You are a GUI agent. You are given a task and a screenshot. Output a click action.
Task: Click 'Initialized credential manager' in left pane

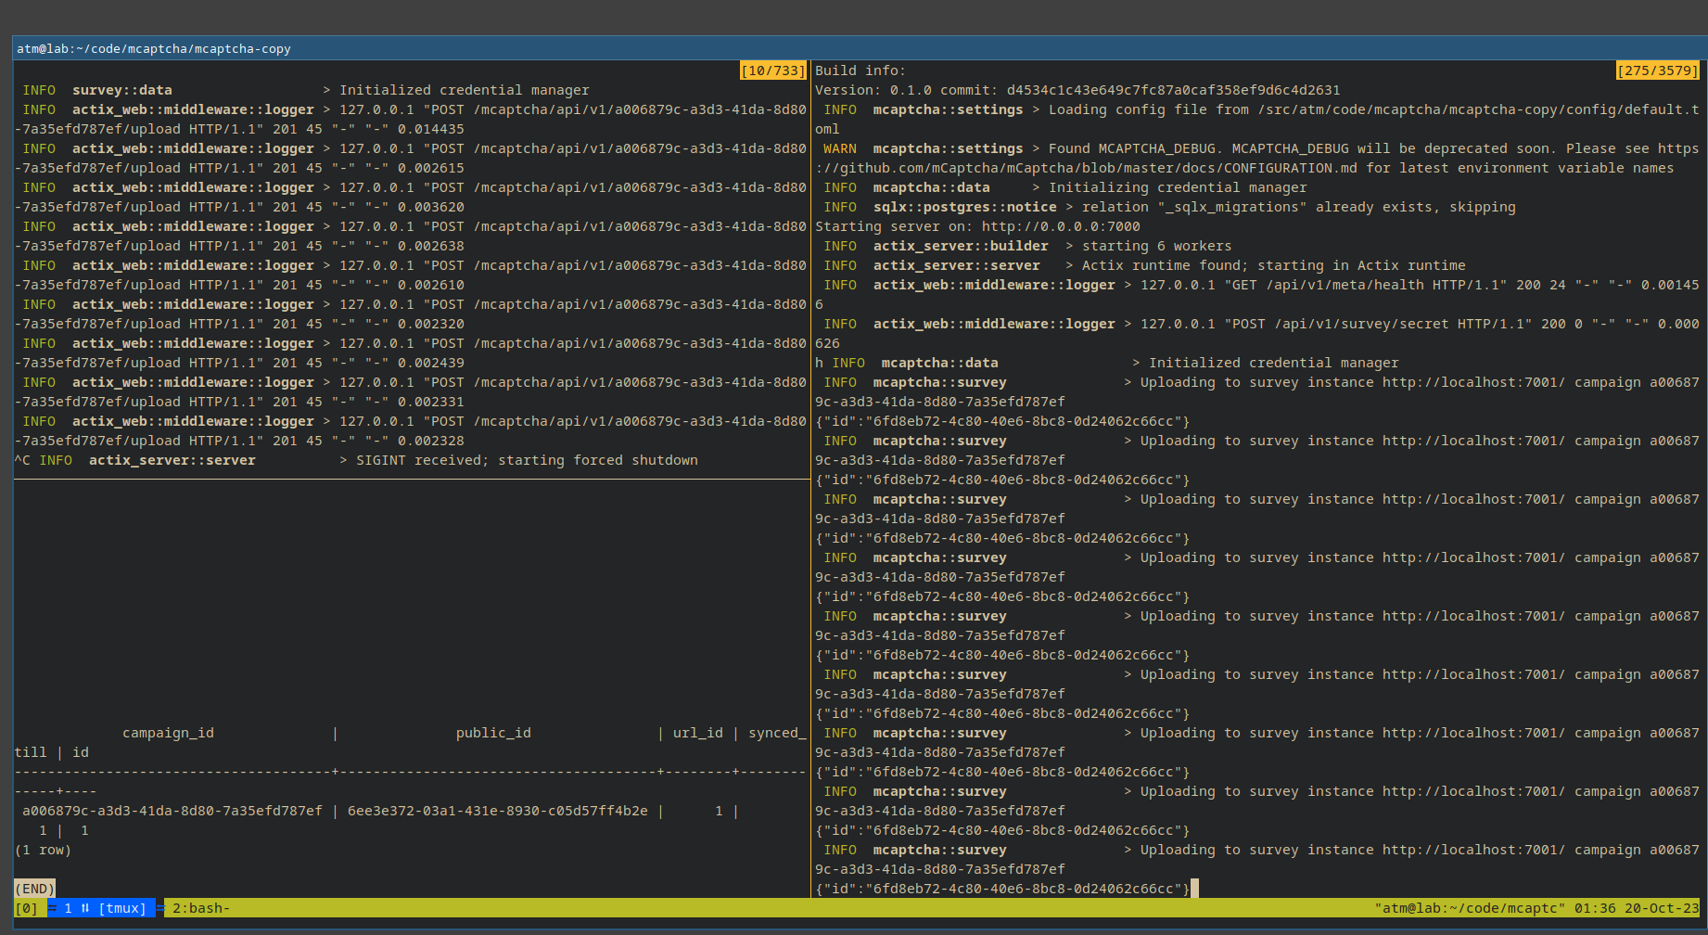(x=464, y=90)
